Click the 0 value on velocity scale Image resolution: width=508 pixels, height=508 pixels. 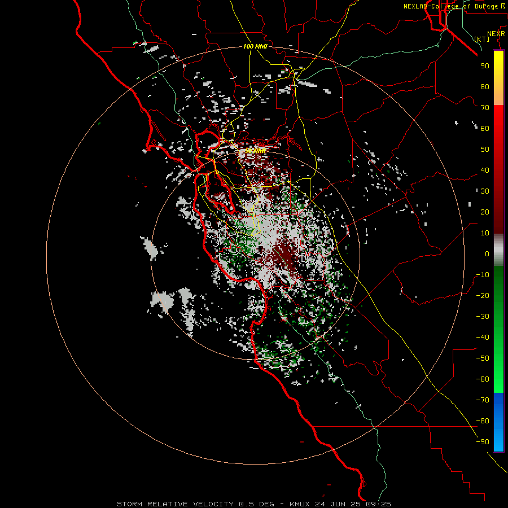point(487,254)
